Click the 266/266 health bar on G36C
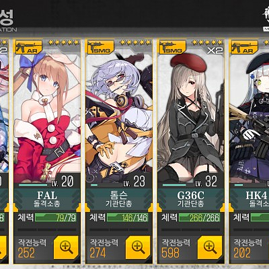Viewport: 269px width, 269px height. [200, 217]
